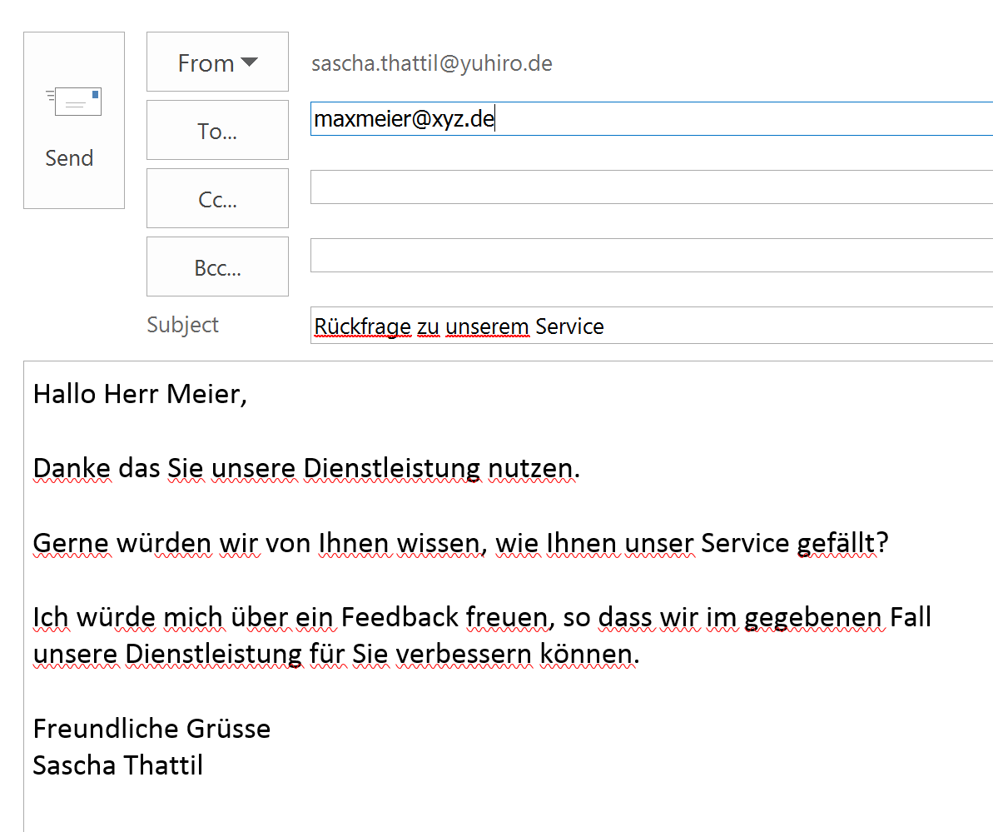Click the word 'Danke' in the message body

click(72, 469)
